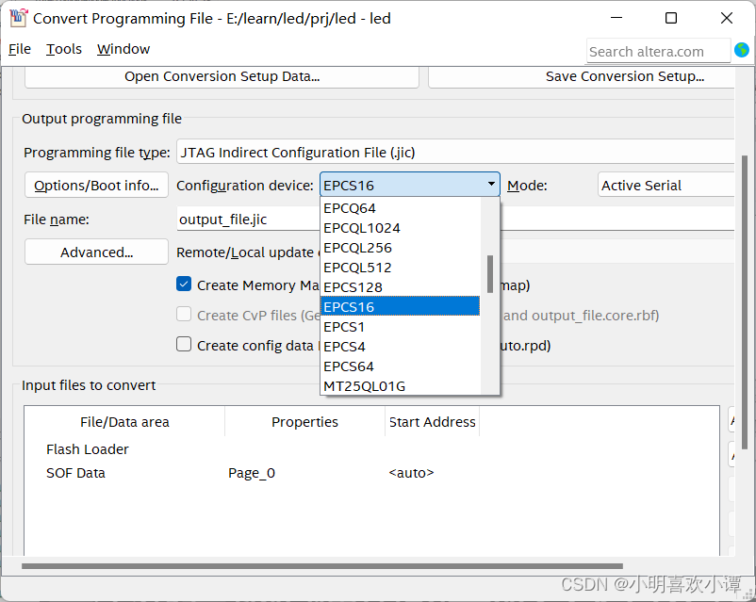Click the Advanced button
Viewport: 756px width, 602px height.
coord(96,252)
